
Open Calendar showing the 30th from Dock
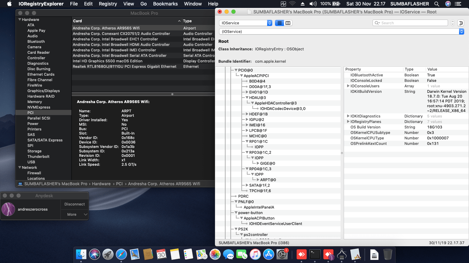tap(162, 254)
